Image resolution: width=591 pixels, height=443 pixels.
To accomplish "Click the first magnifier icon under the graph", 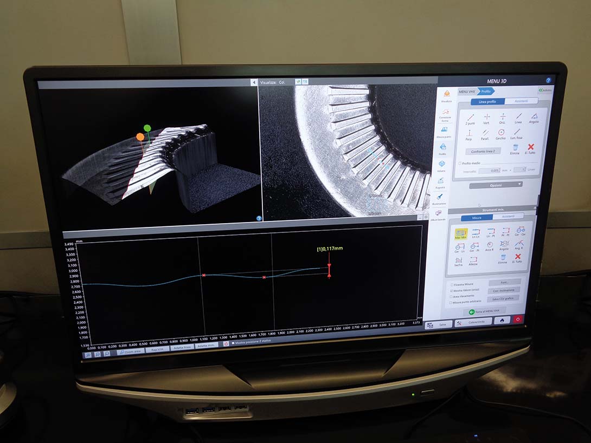I will [x=87, y=355].
